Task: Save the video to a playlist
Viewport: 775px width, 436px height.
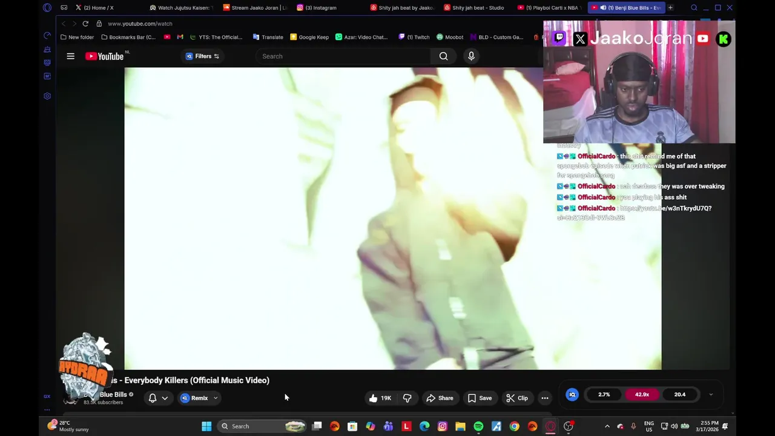Action: 480,398
